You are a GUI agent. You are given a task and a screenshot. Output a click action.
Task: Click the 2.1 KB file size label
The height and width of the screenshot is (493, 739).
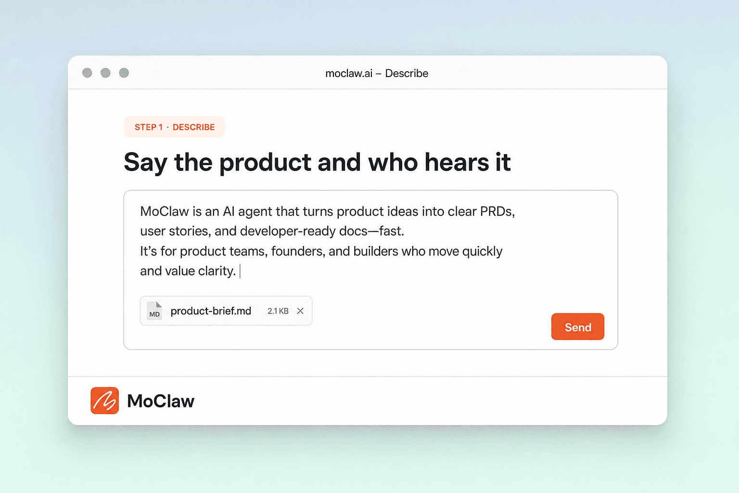[278, 311]
